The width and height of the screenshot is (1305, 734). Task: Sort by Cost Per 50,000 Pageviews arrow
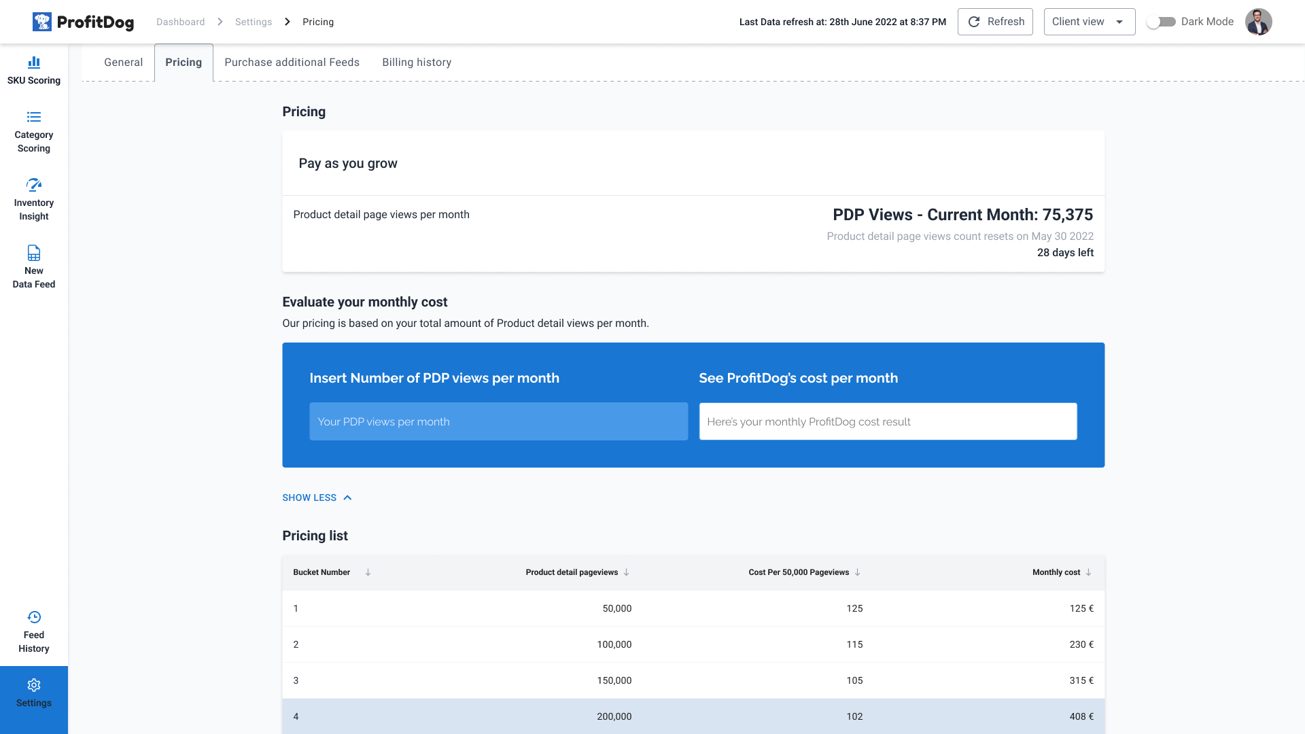coord(857,572)
